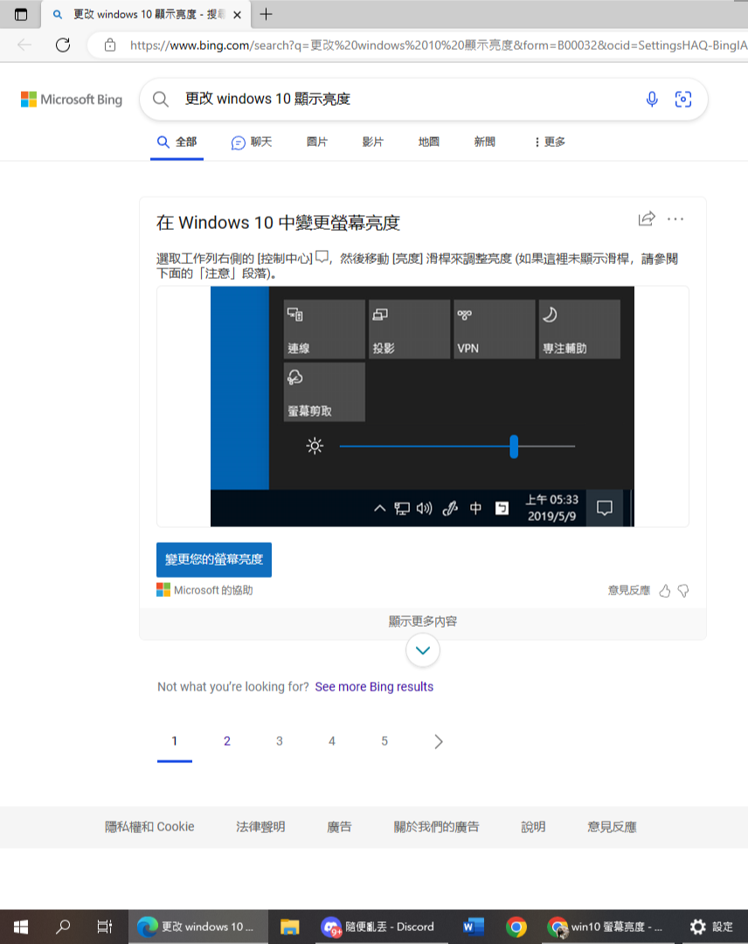Screen dimensions: 748x944
Task: Give thumbs-down feedback on the answer
Action: [x=683, y=591]
